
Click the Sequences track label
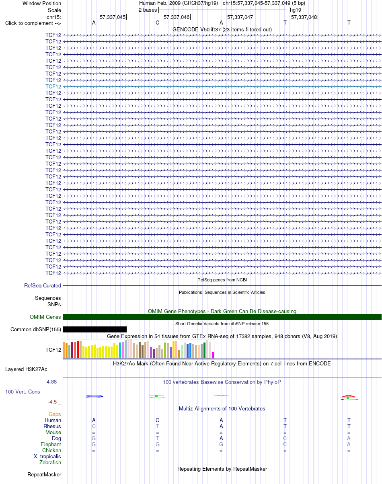coord(48,298)
